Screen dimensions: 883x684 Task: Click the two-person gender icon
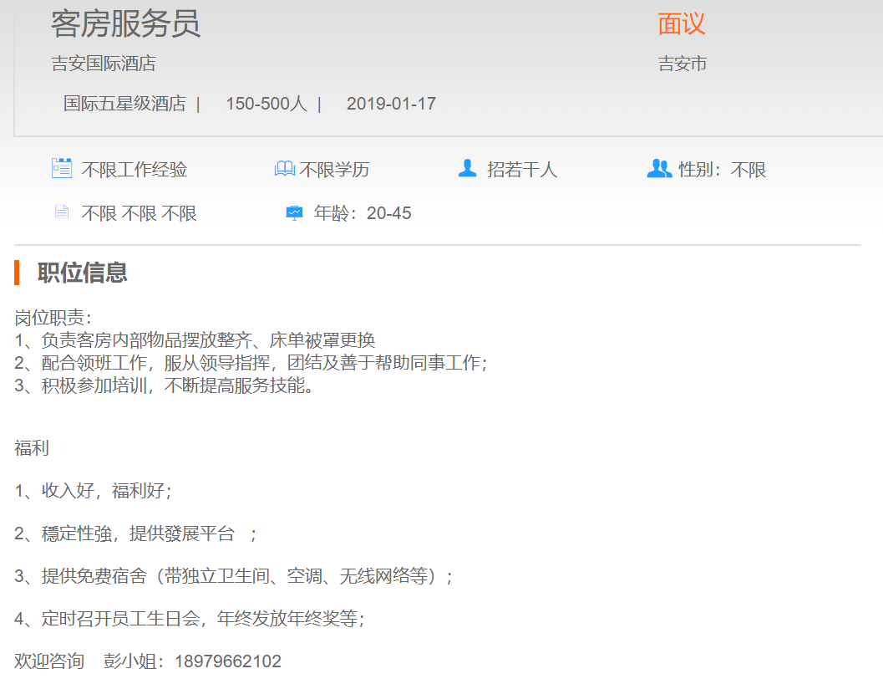click(659, 169)
